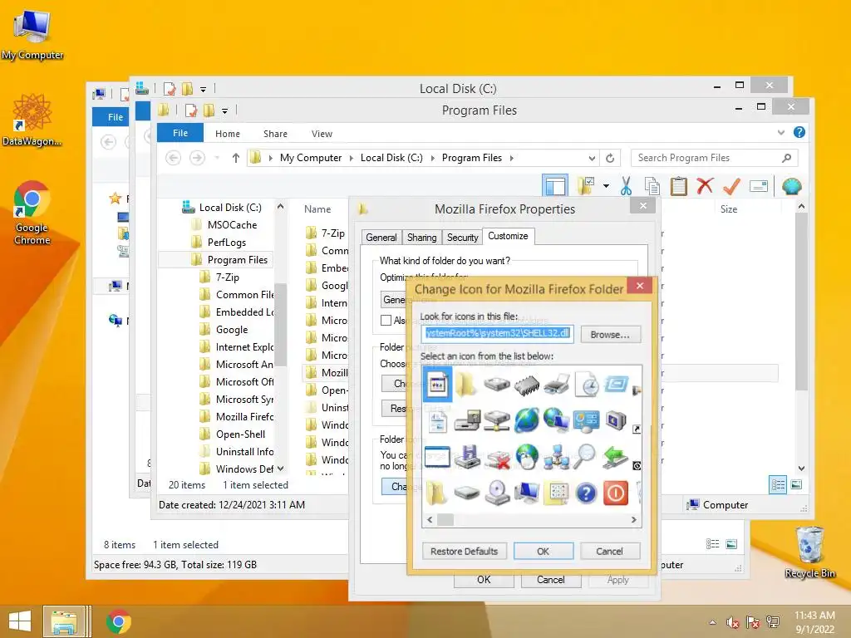Expand the ribbon chevron in Program Files
This screenshot has height=638, width=851.
click(780, 132)
